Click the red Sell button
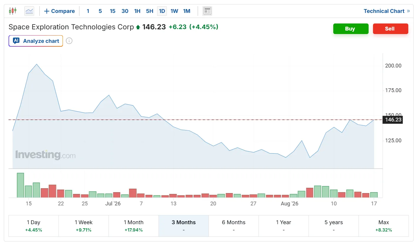Image resolution: width=418 pixels, height=245 pixels. click(x=390, y=29)
